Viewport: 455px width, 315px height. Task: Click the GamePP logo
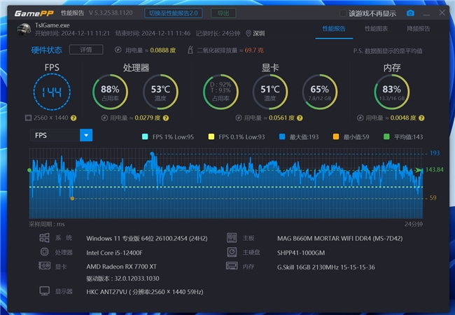(x=34, y=13)
